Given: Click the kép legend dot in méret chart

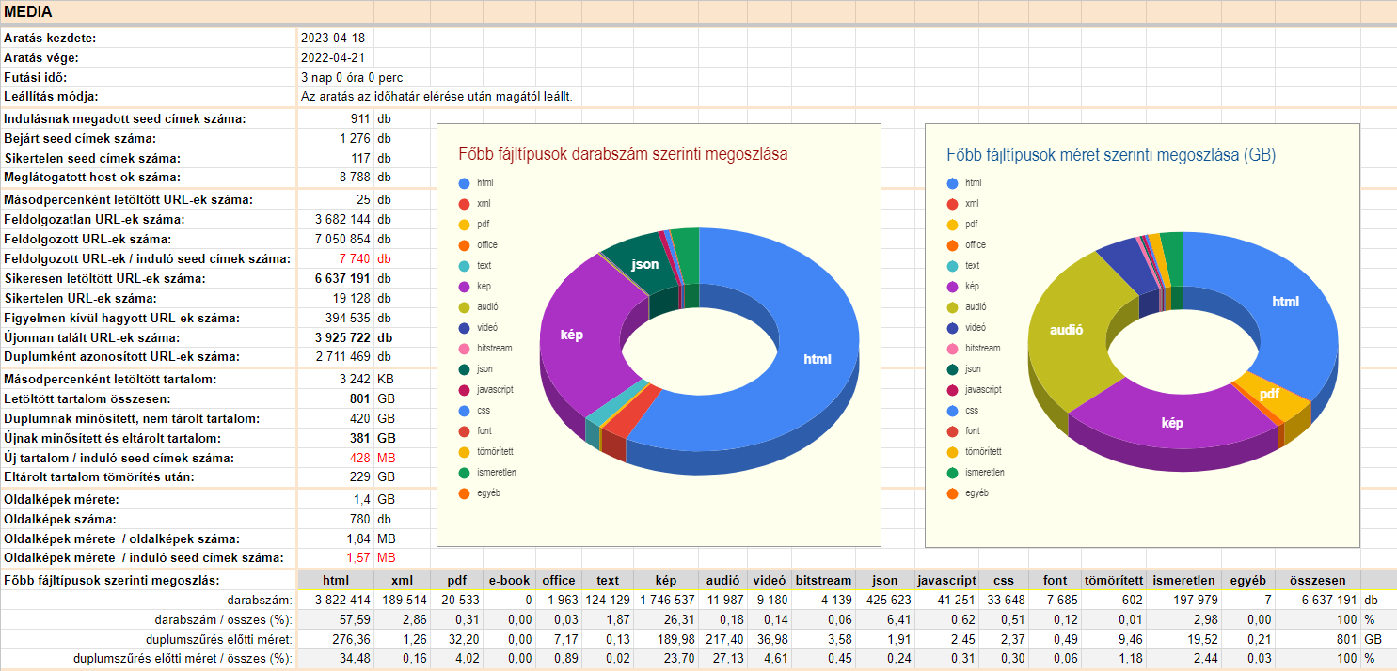Looking at the screenshot, I should pyautogui.click(x=952, y=287).
